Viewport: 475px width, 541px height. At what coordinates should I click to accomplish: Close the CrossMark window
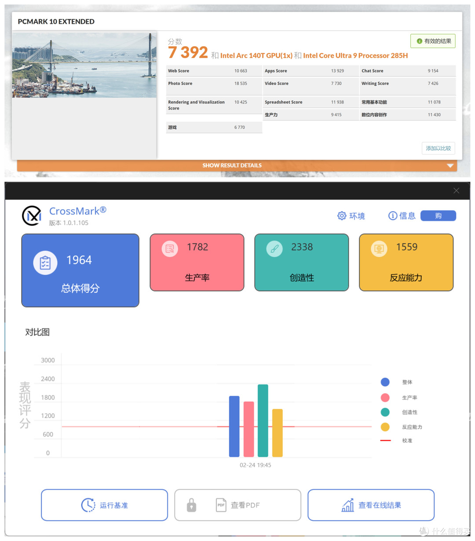click(456, 190)
